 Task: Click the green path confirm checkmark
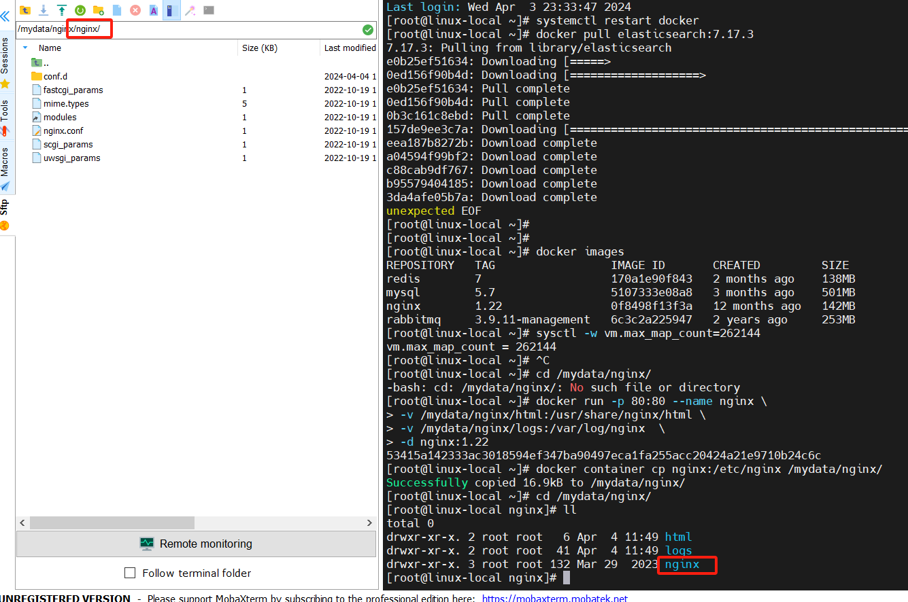pos(368,30)
